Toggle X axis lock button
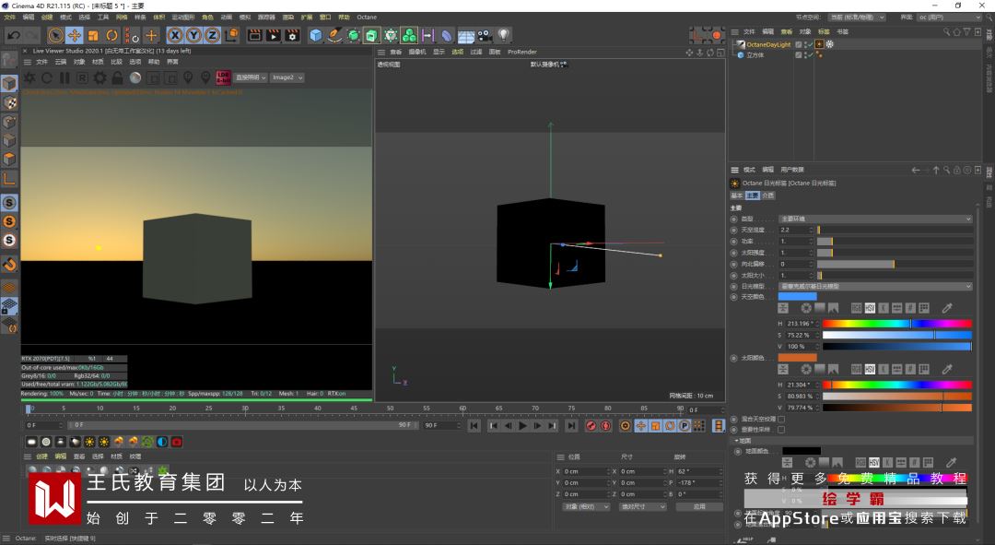This screenshot has width=995, height=545. coord(175,35)
